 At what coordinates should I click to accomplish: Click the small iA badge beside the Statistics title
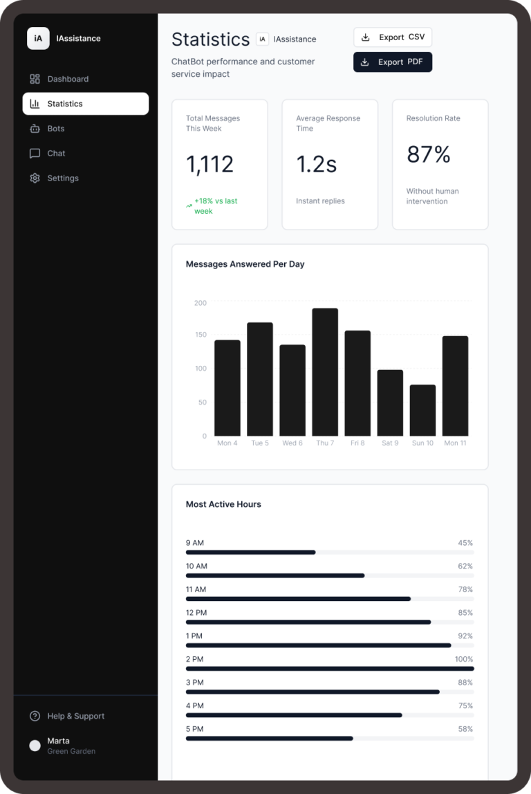coord(262,39)
